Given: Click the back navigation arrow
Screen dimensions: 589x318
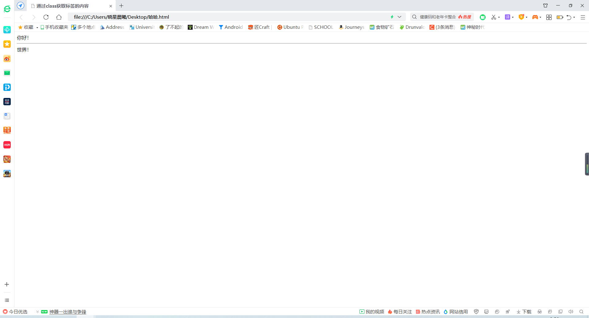Looking at the screenshot, I should (21, 17).
